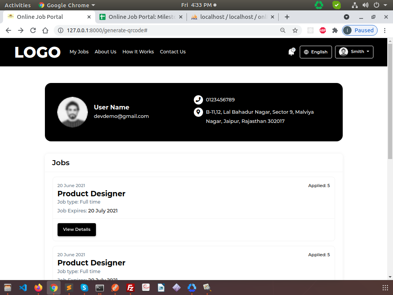Open a new browser tab
Viewport: 393px width, 295px height.
click(x=287, y=17)
